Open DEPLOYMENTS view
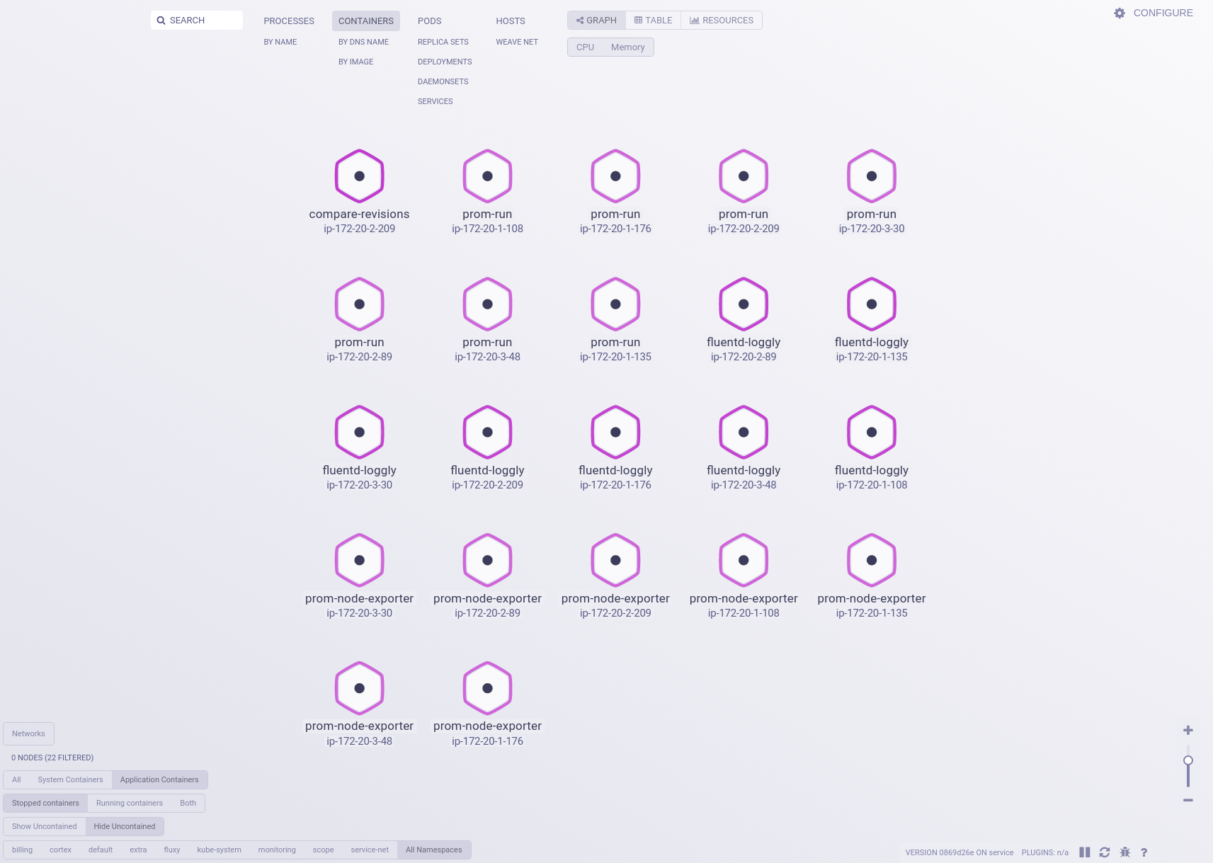The width and height of the screenshot is (1213, 863). [x=445, y=62]
